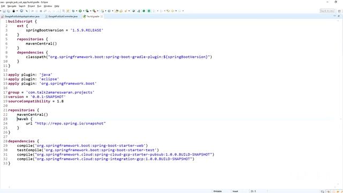Open the Run menu
This screenshot has height=193, width=343.
39,6
